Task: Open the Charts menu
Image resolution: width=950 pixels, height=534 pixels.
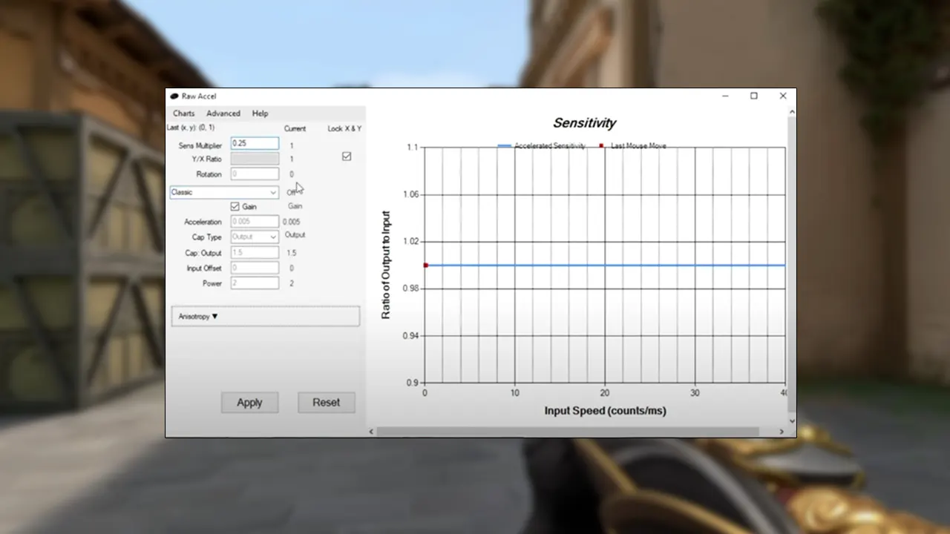Action: (x=183, y=113)
